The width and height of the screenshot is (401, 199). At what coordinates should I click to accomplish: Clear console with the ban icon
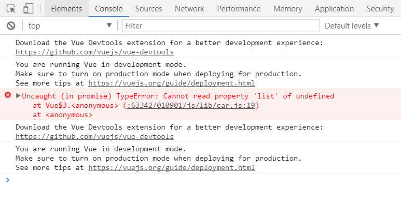11,26
